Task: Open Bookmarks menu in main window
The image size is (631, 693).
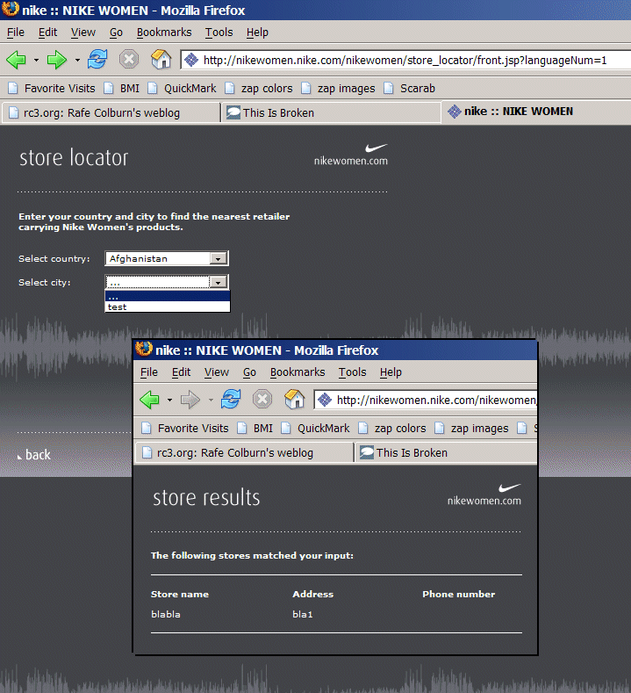Action: tap(164, 32)
